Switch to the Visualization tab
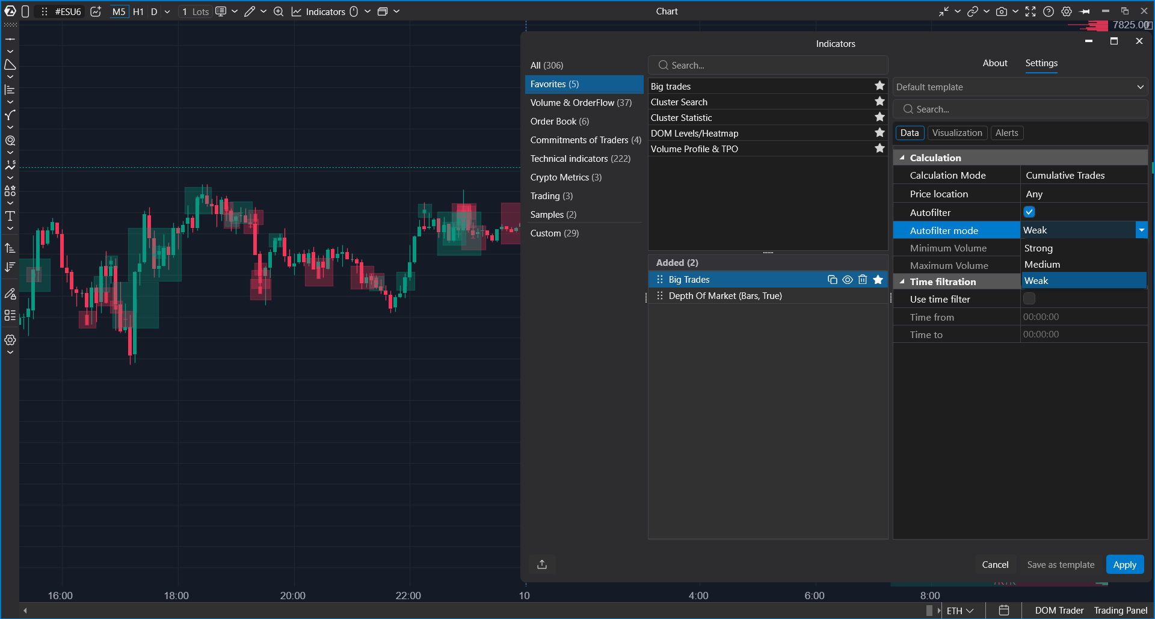This screenshot has width=1155, height=619. [x=957, y=133]
